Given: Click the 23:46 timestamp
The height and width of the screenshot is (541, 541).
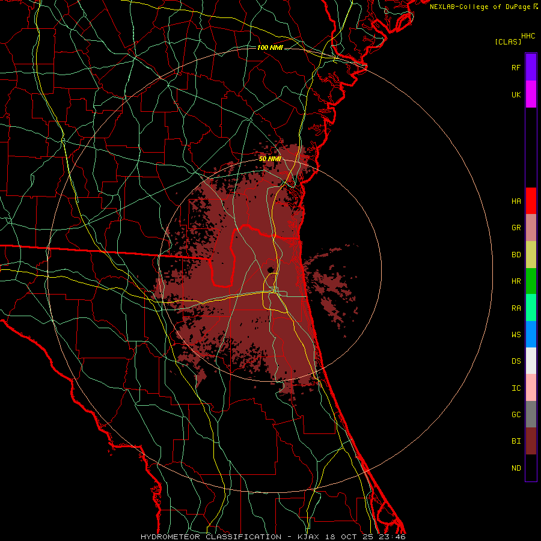Looking at the screenshot, I should tap(393, 537).
